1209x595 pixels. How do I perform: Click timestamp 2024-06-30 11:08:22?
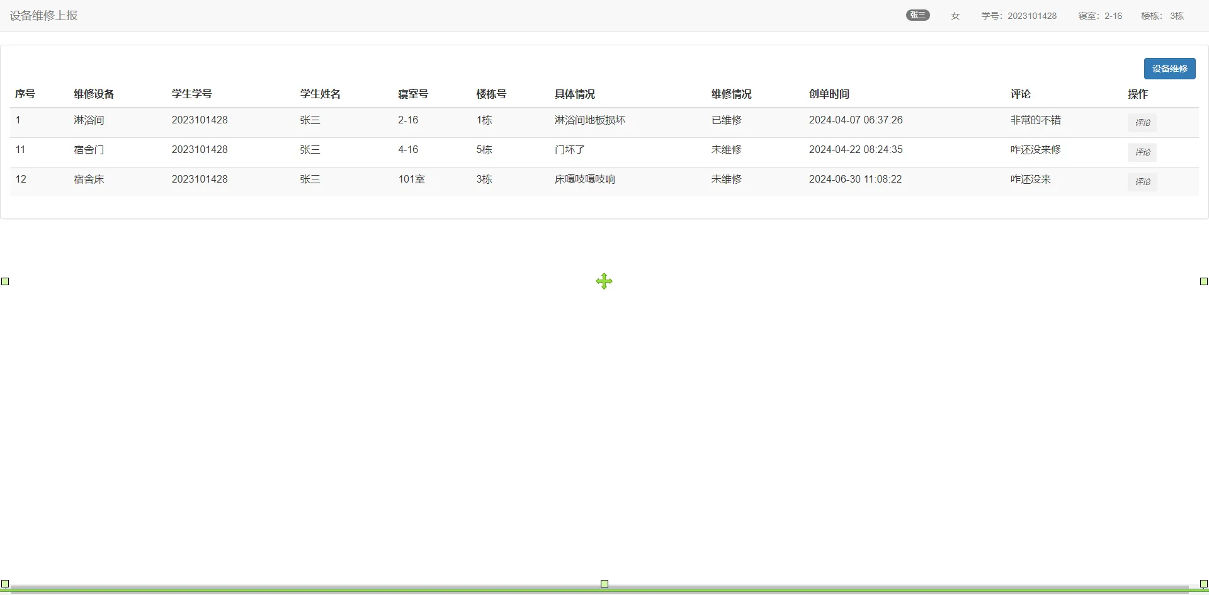click(855, 179)
